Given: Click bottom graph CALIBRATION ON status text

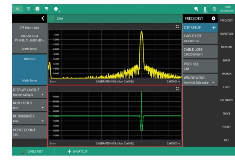Looking at the screenshot, I should [x=115, y=143].
